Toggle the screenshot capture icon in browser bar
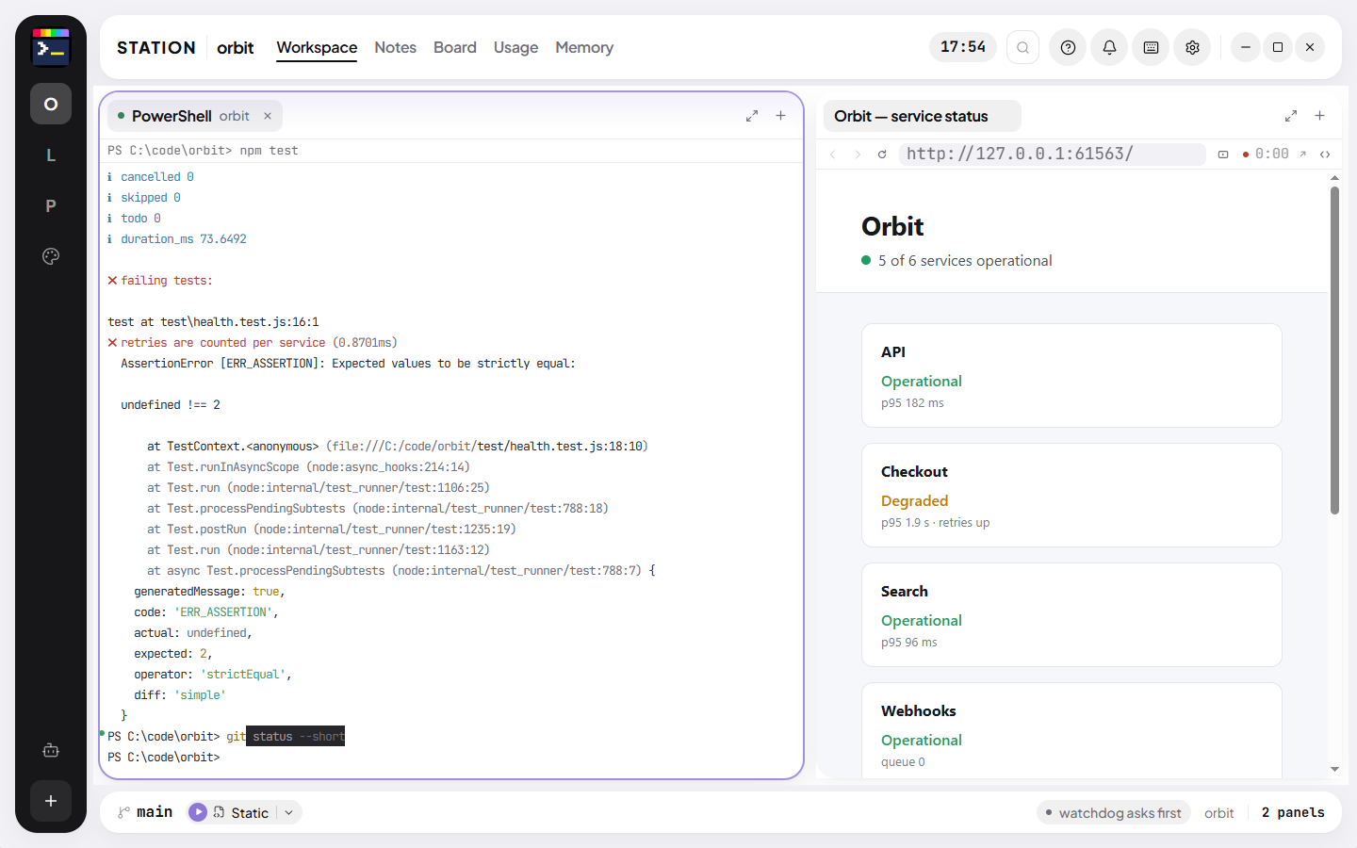Image resolution: width=1357 pixels, height=848 pixels. 1223,155
